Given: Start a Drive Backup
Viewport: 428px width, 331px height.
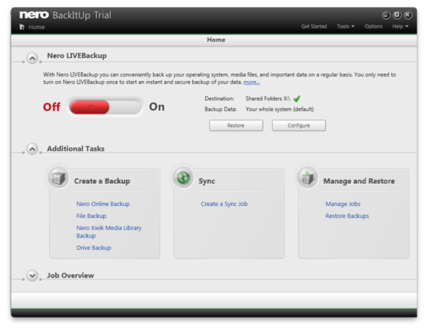Looking at the screenshot, I should point(94,248).
